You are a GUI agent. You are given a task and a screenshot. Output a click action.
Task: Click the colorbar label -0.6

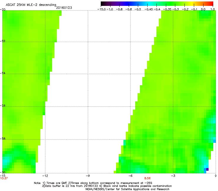coord(129,9)
